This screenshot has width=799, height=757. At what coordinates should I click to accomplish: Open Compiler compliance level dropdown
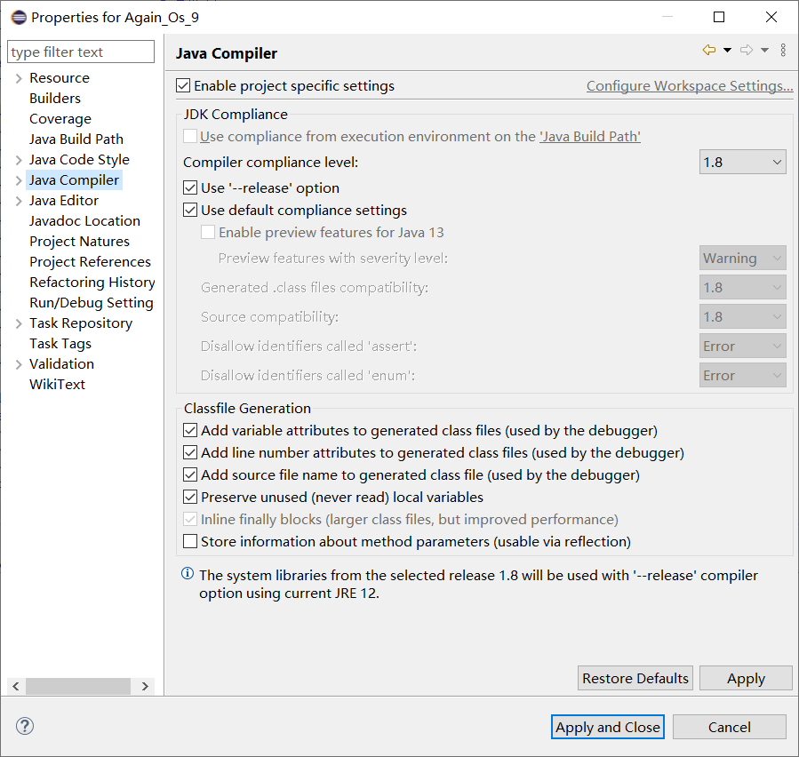coord(742,163)
